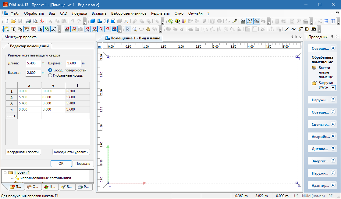This screenshot has height=199, width=341.
Task: Expand the Аварийн... section
Action: click(x=333, y=136)
